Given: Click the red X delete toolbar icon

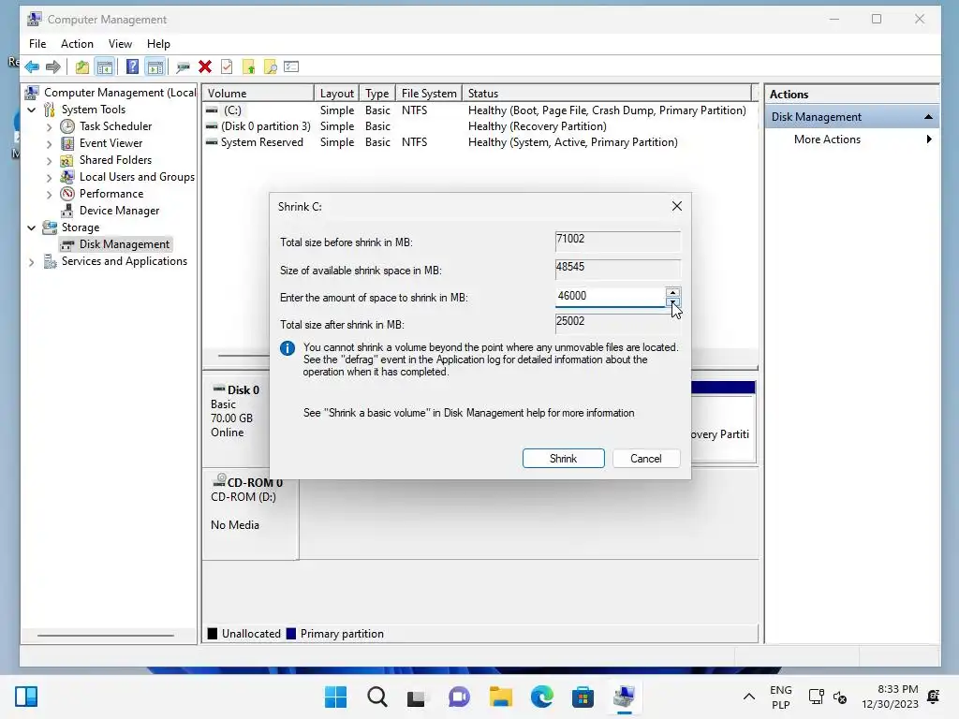Looking at the screenshot, I should pyautogui.click(x=205, y=66).
